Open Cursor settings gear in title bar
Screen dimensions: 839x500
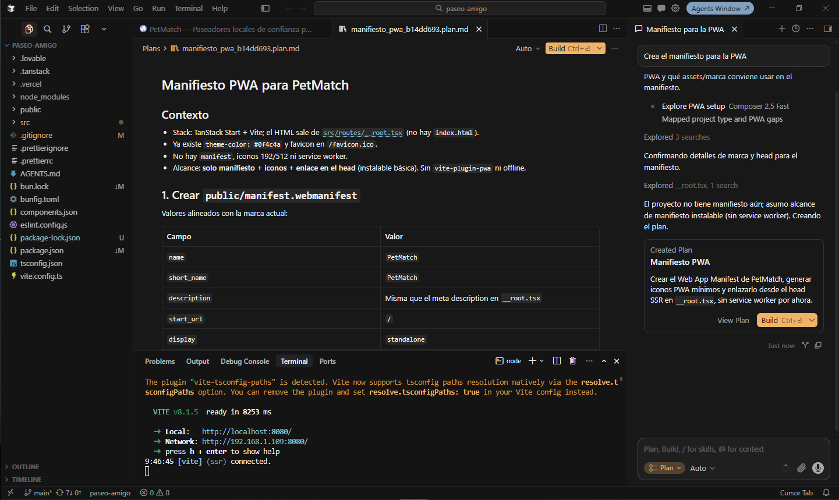[675, 8]
